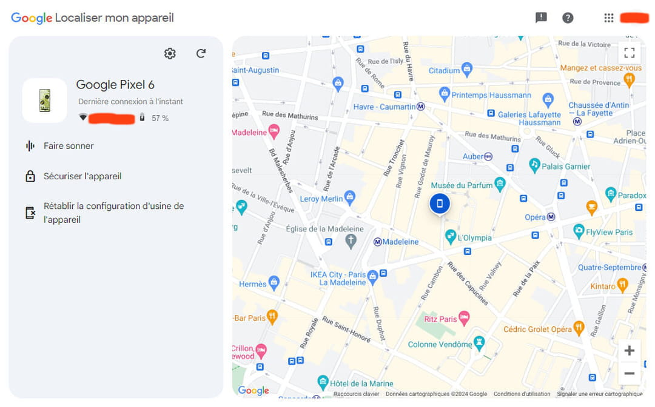Select the Cédric Grolet Opéra restaurant pin
Screen dimensions: 655x407
pyautogui.click(x=579, y=328)
